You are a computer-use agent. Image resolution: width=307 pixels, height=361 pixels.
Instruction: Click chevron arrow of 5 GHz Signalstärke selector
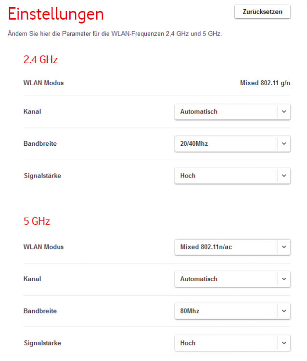pyautogui.click(x=284, y=343)
